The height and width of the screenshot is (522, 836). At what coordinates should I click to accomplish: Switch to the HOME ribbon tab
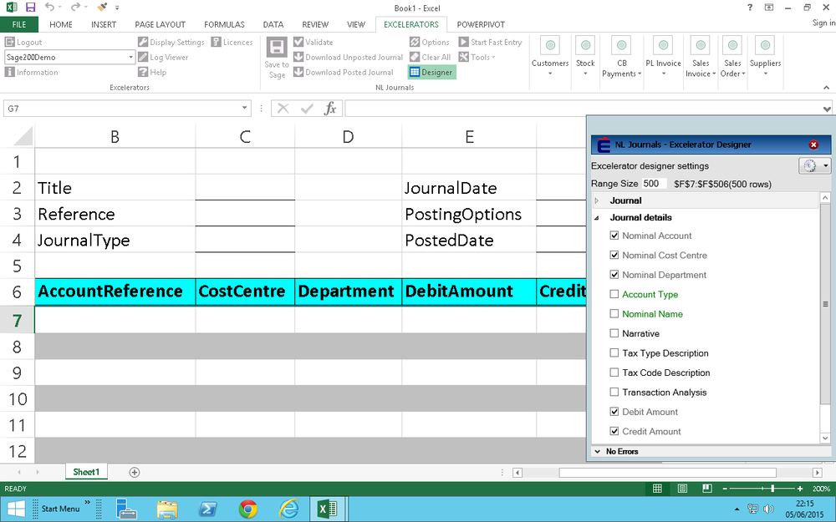(61, 24)
